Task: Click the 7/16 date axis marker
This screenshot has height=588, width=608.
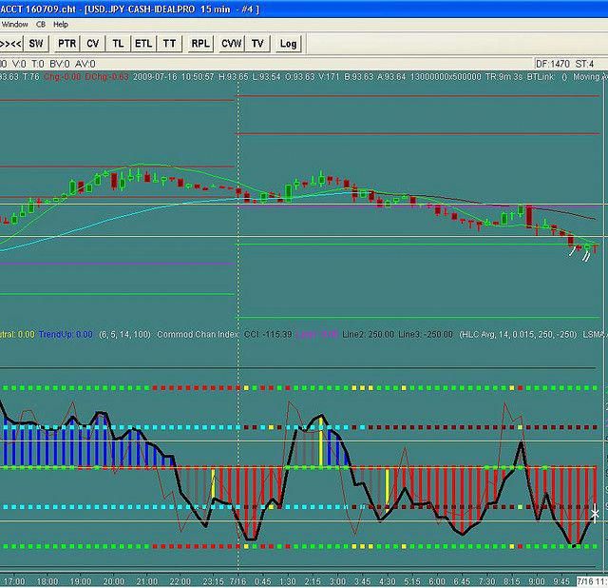Action: 237,581
